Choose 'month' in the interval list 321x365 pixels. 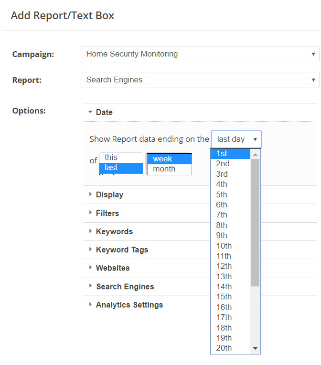pyautogui.click(x=169, y=169)
